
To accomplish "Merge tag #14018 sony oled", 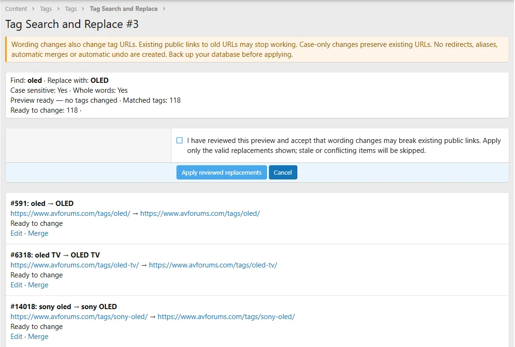I will [38, 337].
